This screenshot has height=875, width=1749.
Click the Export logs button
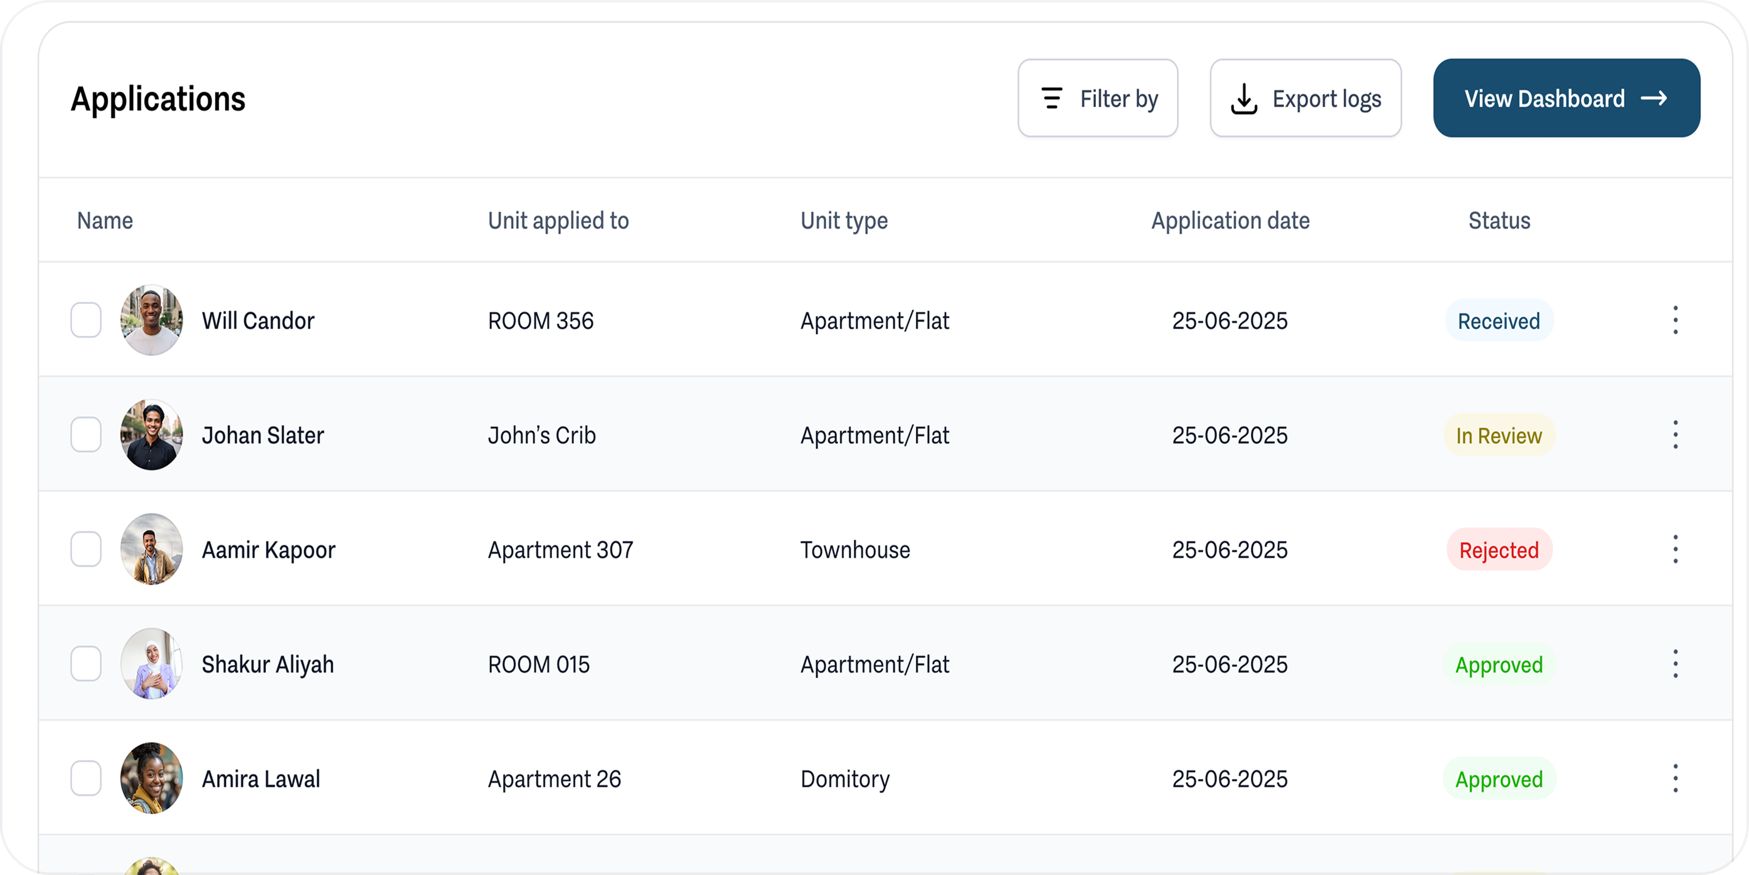(1305, 98)
